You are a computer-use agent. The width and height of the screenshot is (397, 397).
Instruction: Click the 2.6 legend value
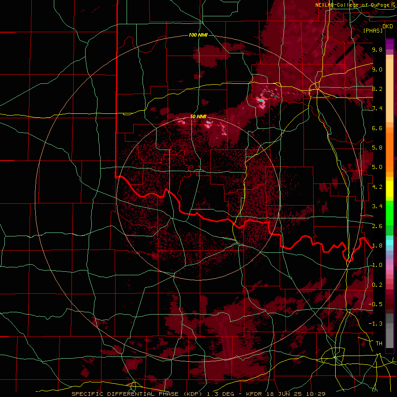[x=377, y=226]
